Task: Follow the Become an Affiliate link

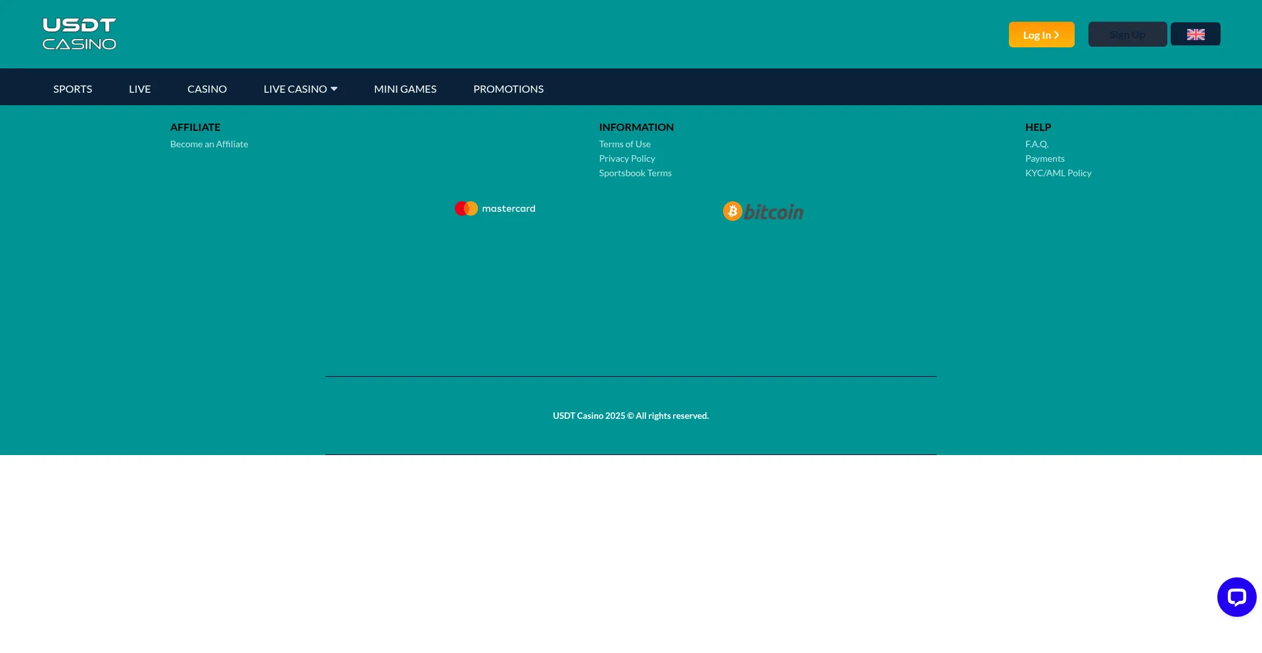Action: [x=209, y=144]
